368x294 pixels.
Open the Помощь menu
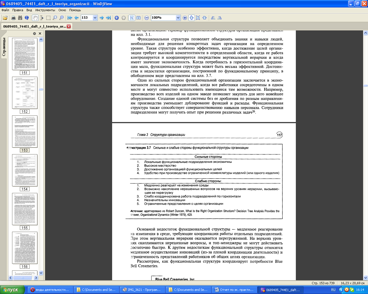point(75,10)
